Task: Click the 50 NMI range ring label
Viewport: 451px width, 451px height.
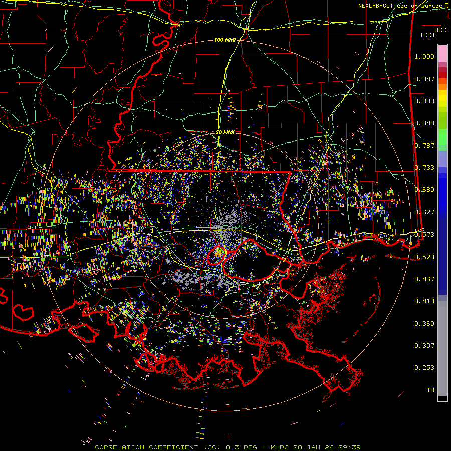Action: click(225, 133)
